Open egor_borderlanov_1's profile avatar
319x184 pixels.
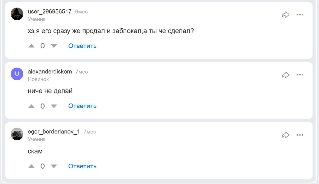pos(17,134)
